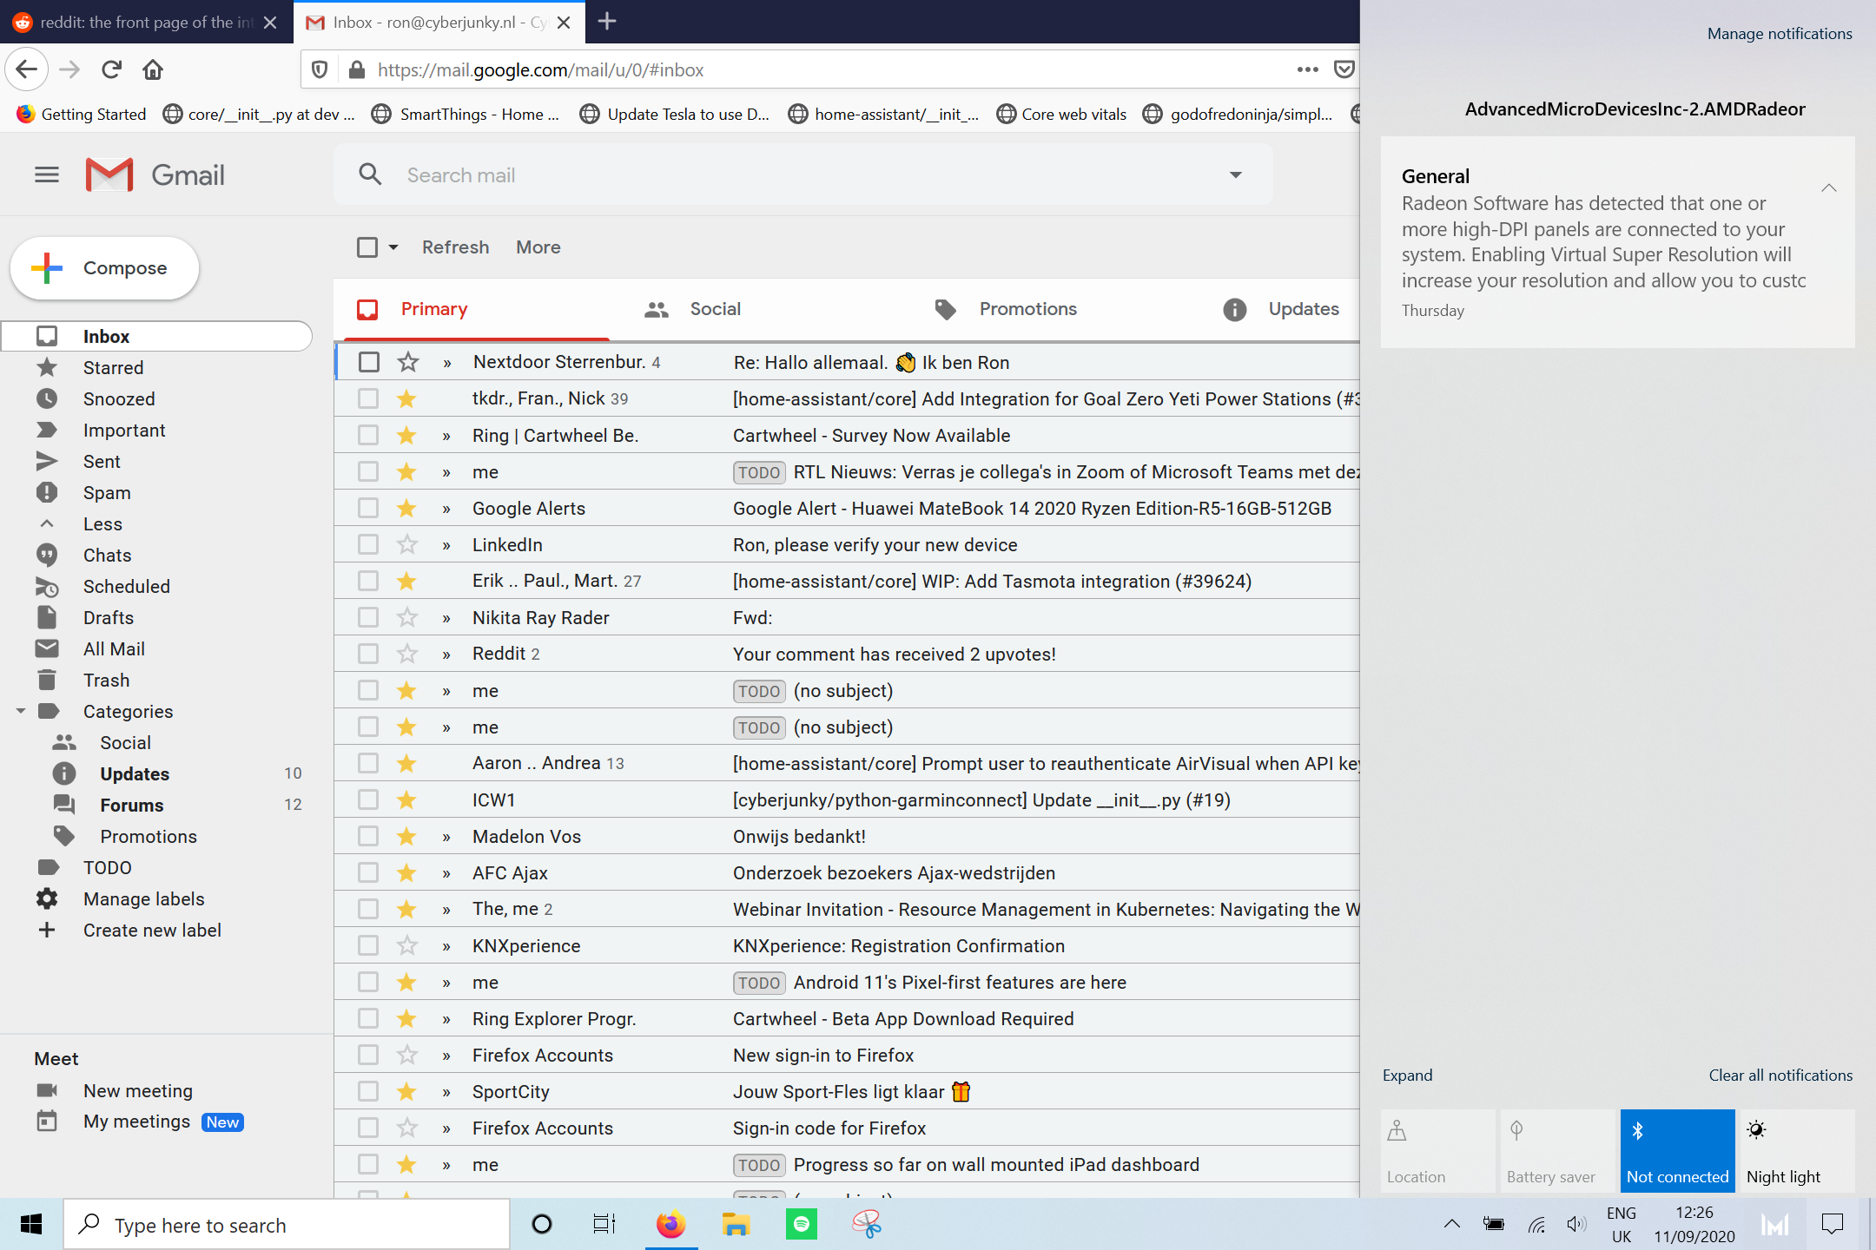Image resolution: width=1876 pixels, height=1250 pixels.
Task: Toggle Night light quick action
Action: (x=1798, y=1151)
